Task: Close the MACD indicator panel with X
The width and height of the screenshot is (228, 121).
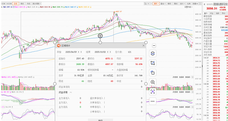Action: pos(193,92)
